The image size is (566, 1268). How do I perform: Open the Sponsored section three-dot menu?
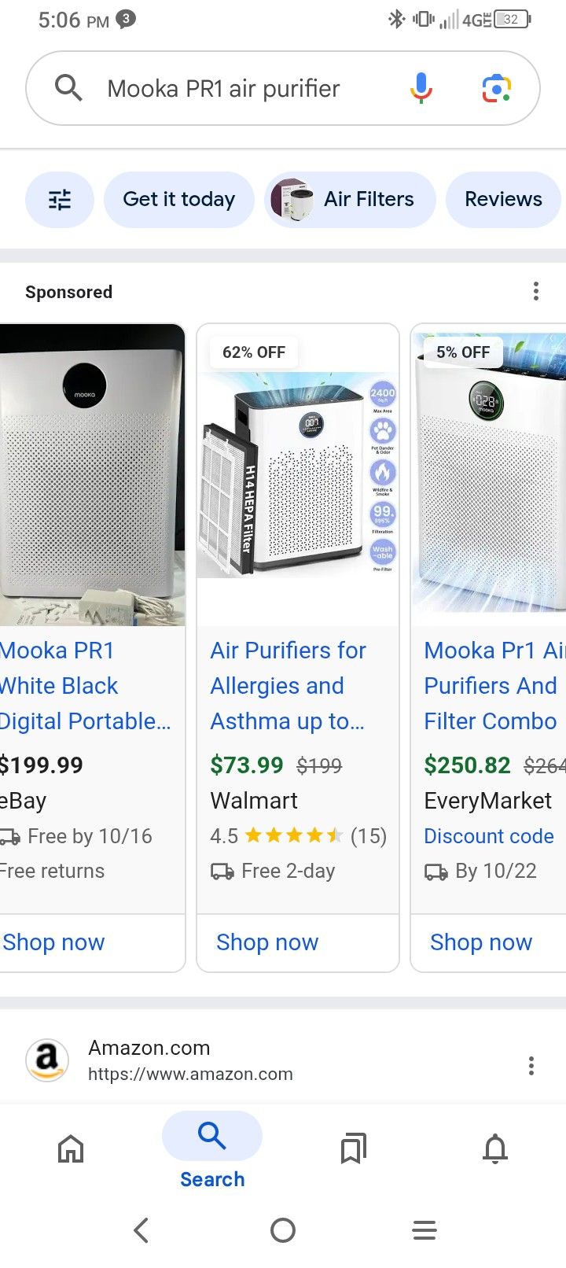click(x=535, y=291)
